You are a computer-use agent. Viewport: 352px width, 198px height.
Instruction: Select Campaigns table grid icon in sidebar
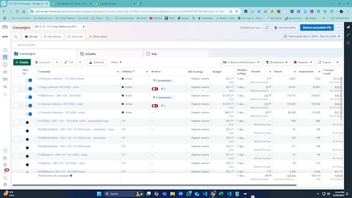[x=5, y=58]
